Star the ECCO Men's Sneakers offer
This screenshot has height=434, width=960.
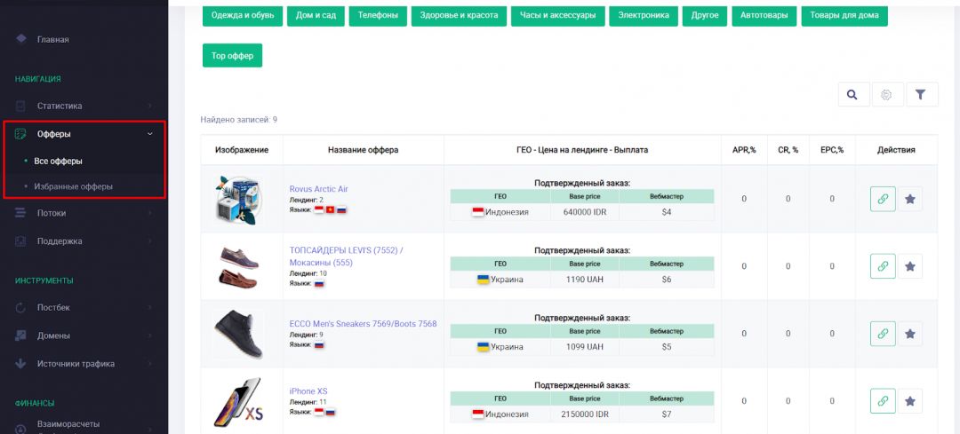tap(910, 334)
